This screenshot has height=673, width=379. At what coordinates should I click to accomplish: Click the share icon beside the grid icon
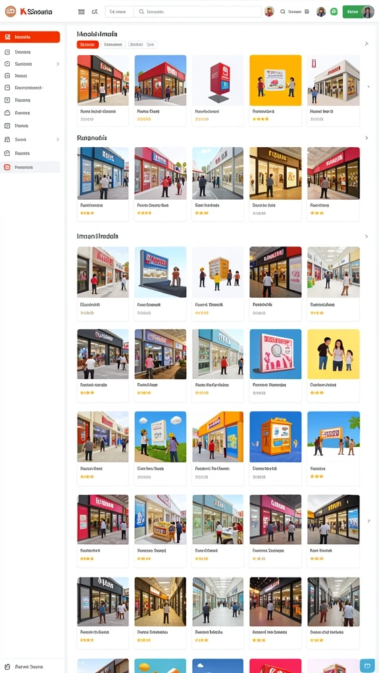click(x=95, y=12)
